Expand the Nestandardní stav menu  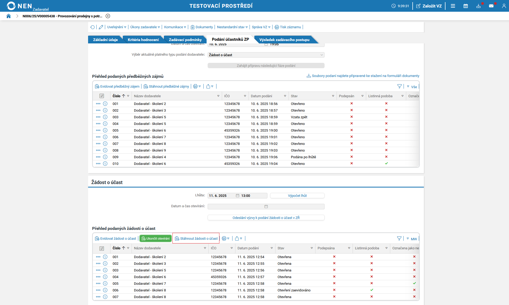point(232,27)
